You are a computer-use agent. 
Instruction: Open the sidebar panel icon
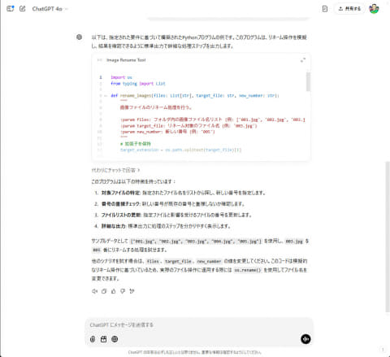(x=11, y=9)
